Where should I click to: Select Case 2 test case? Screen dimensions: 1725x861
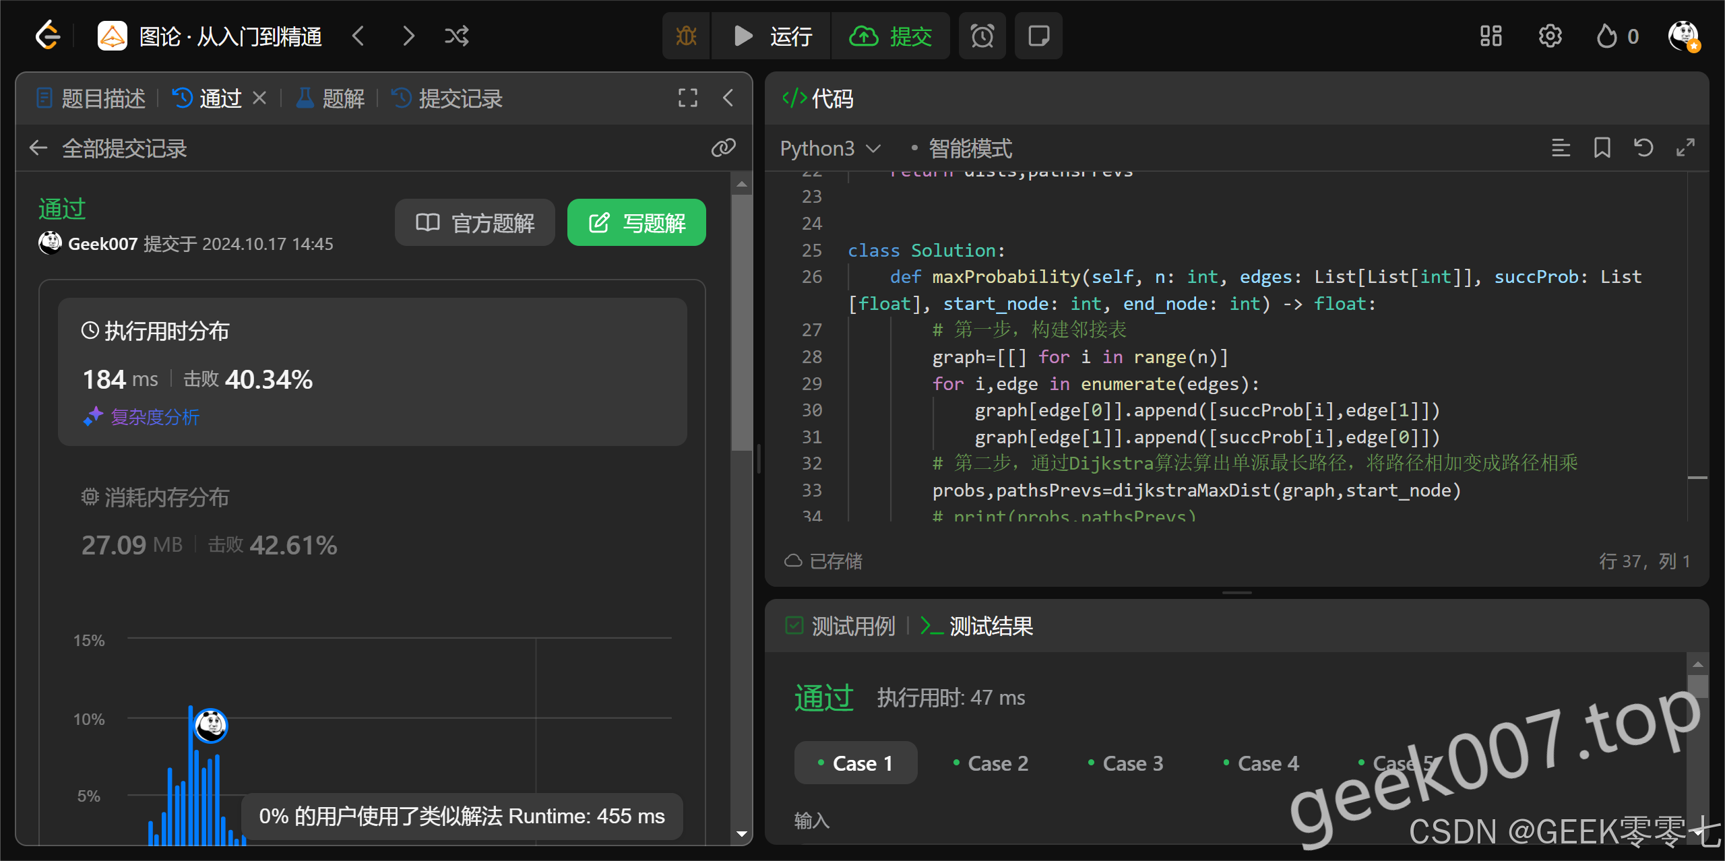click(x=991, y=763)
